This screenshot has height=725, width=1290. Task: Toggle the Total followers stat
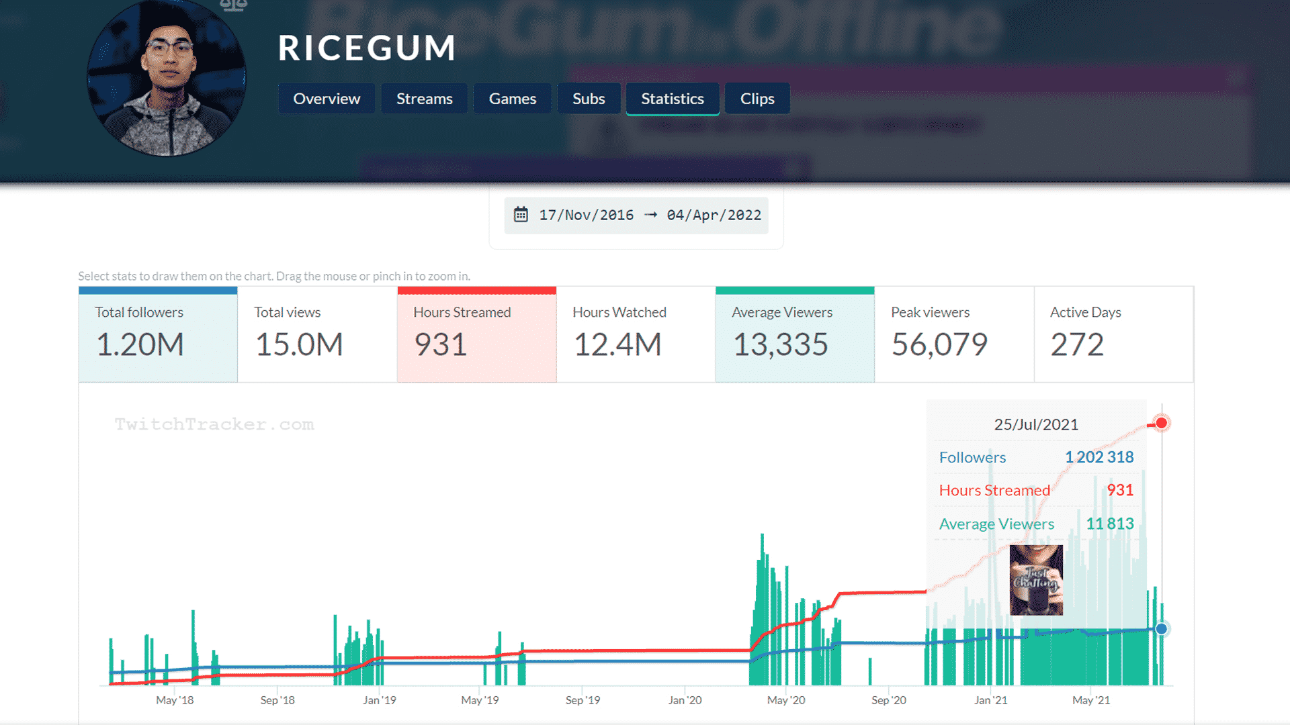(x=158, y=334)
